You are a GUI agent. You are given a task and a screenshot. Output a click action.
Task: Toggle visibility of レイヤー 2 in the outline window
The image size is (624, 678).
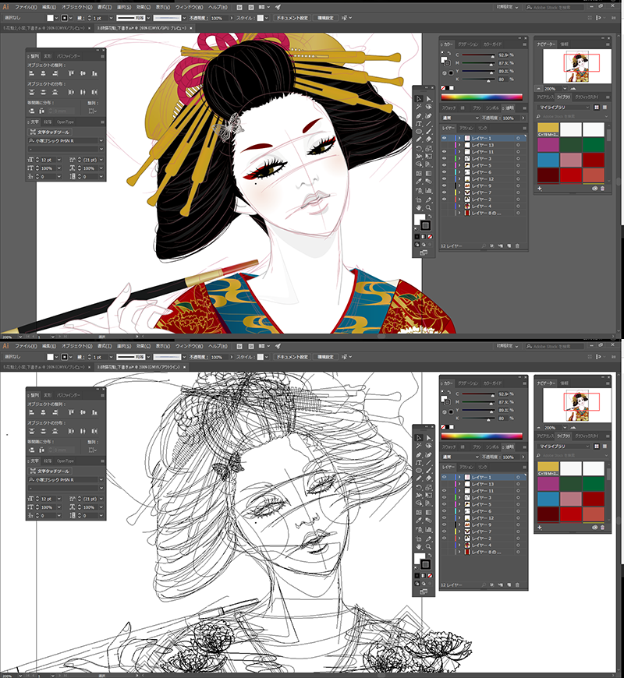point(444,539)
